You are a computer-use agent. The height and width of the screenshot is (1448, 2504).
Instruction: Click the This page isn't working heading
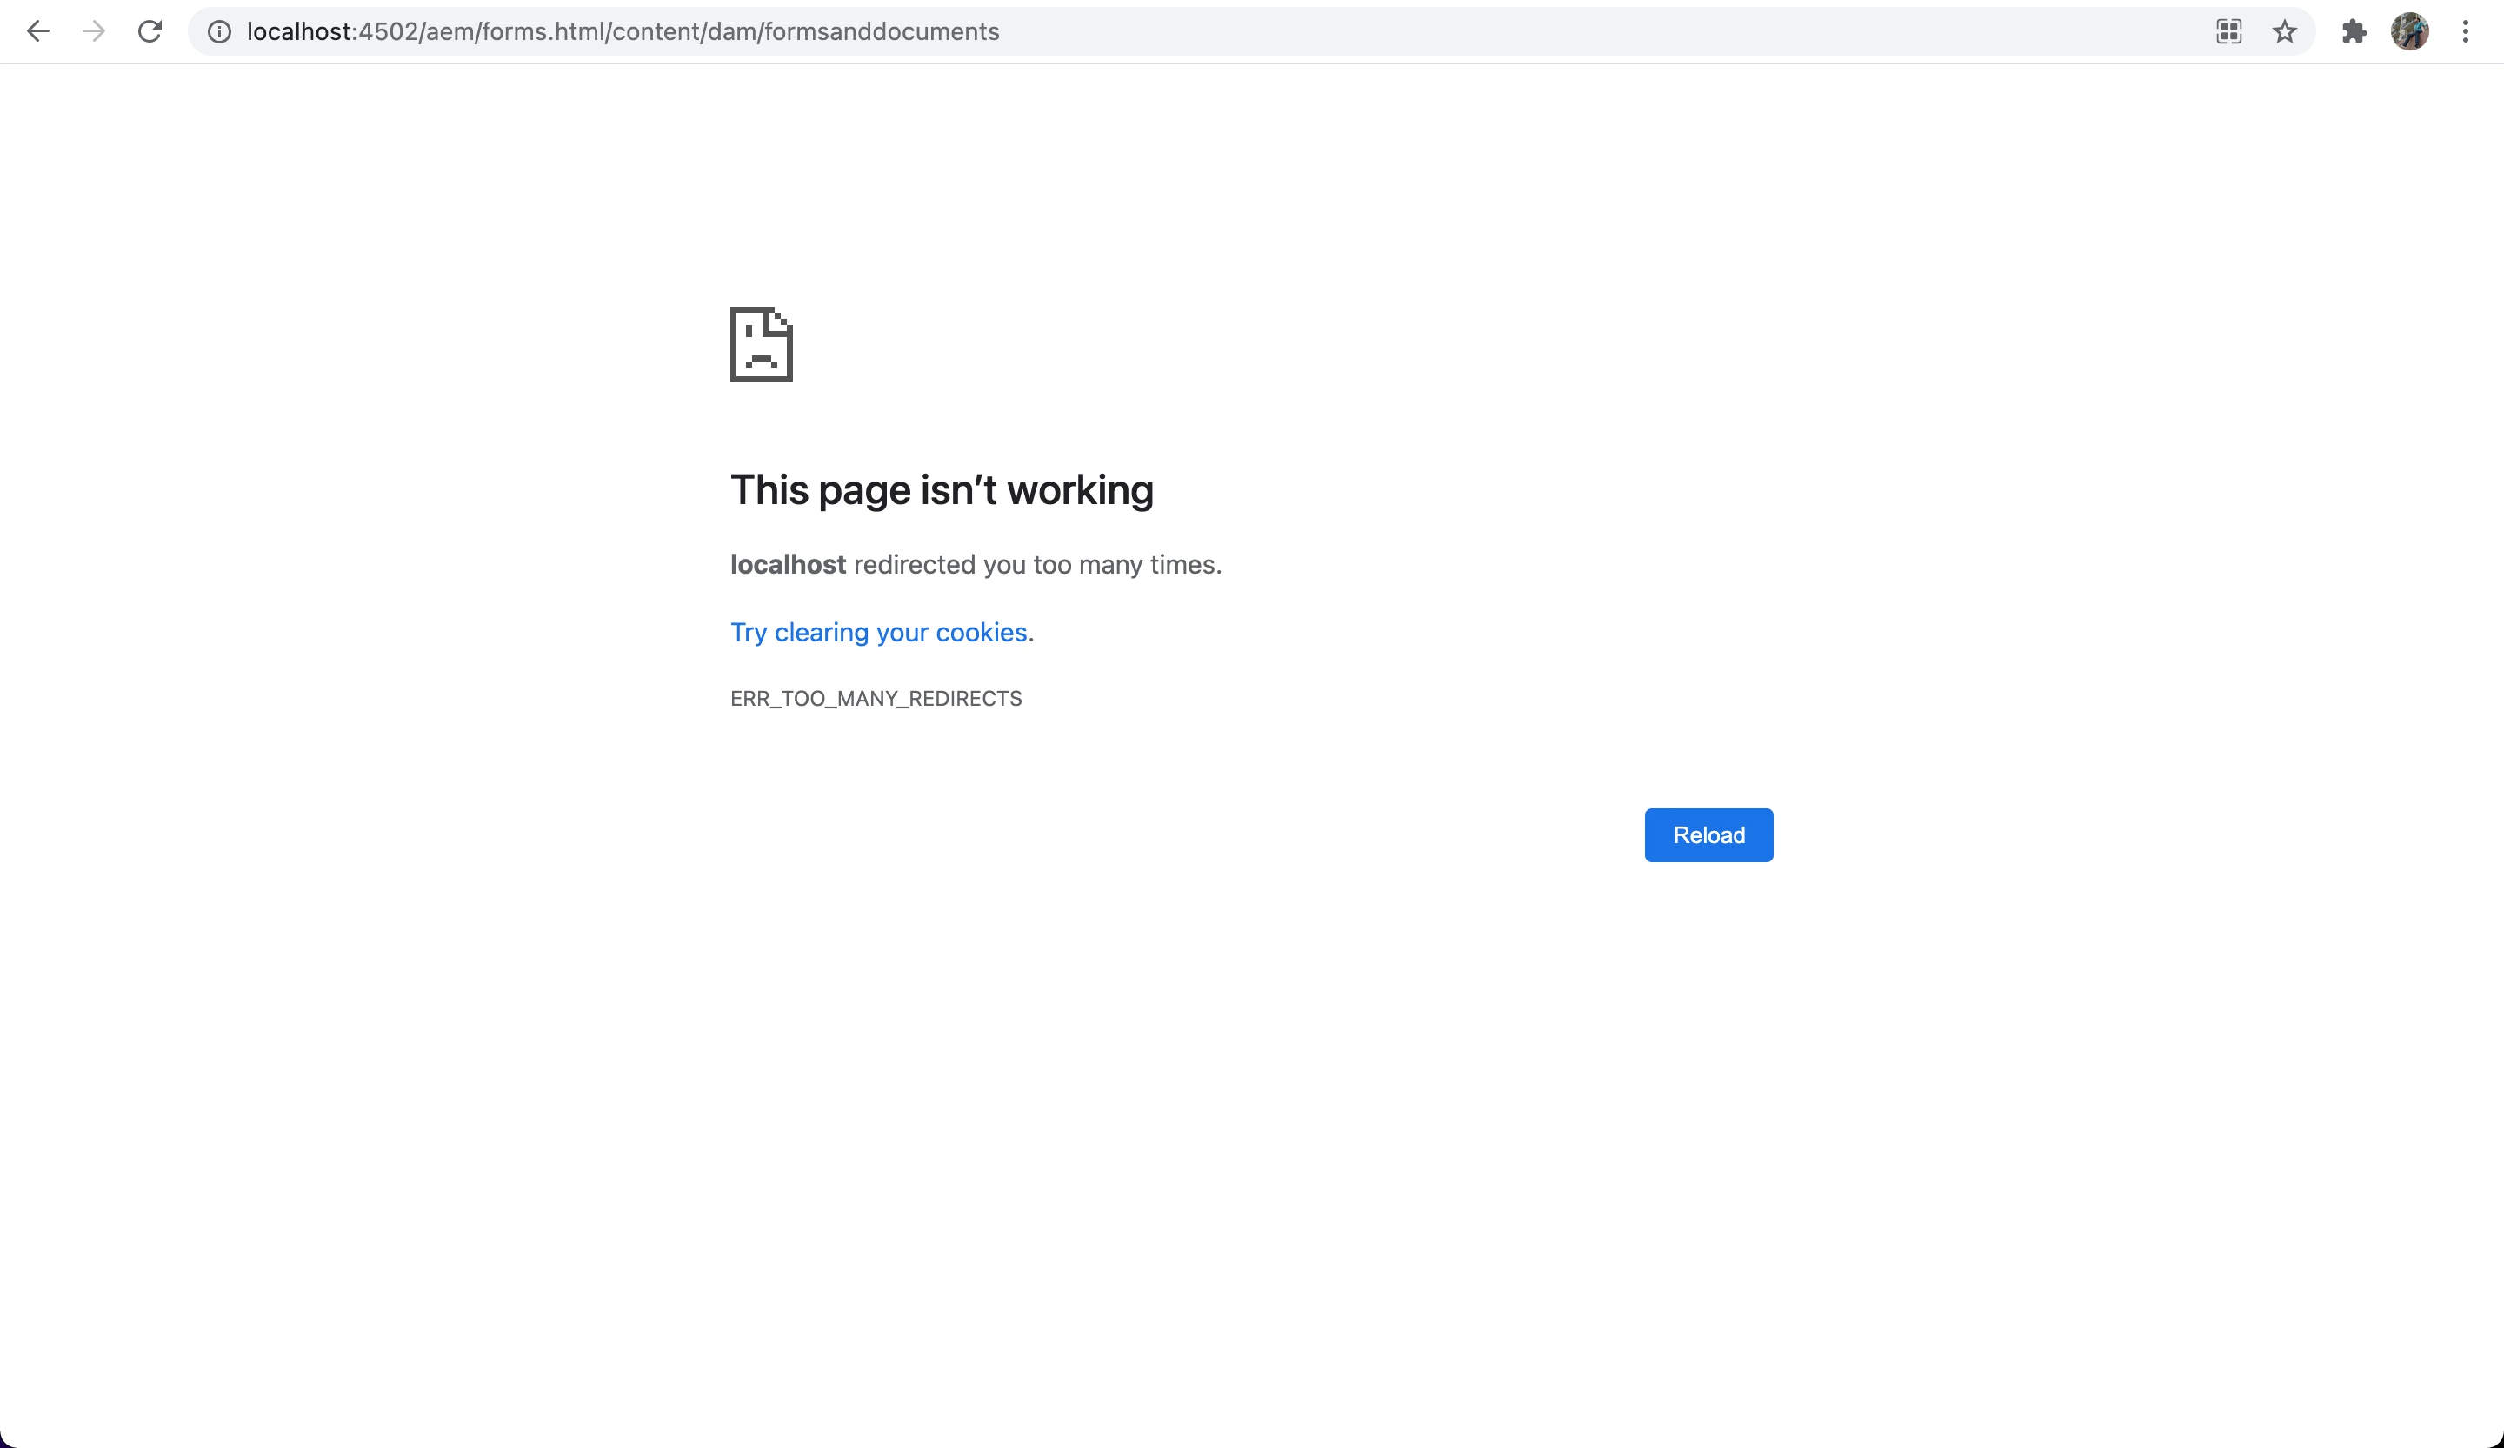(941, 490)
